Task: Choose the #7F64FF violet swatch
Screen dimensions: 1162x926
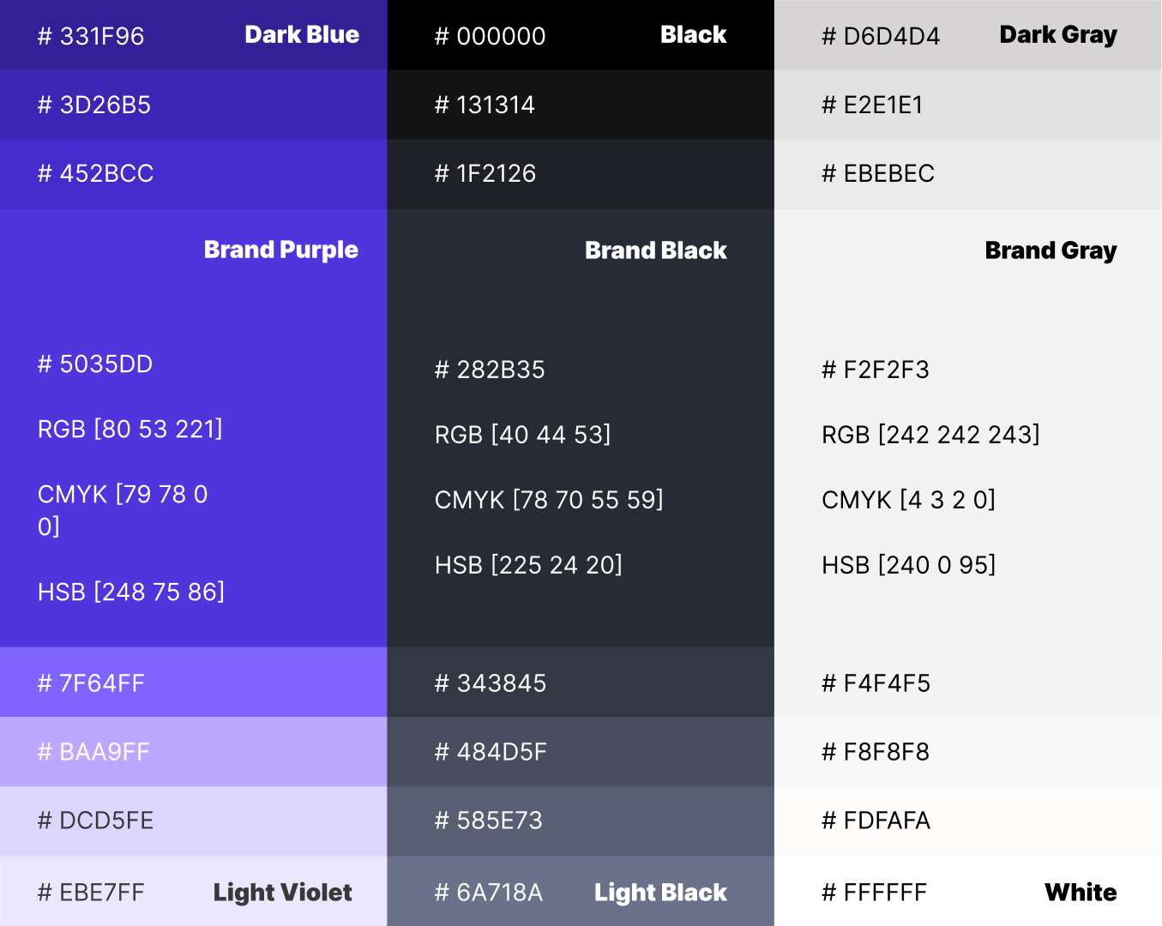Action: [193, 682]
